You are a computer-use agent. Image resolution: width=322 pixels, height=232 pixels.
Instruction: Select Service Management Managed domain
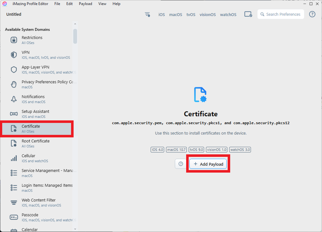tap(36, 173)
